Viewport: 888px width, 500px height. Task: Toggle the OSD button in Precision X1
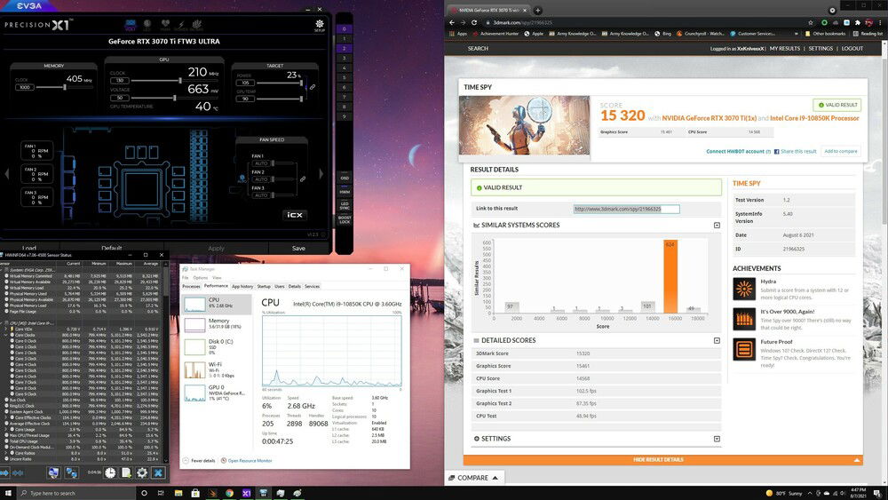point(345,178)
